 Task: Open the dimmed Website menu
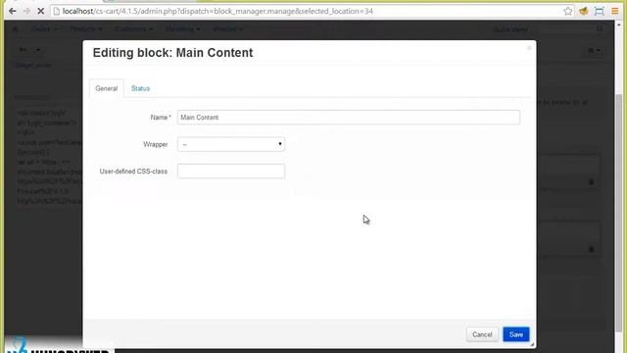227,28
